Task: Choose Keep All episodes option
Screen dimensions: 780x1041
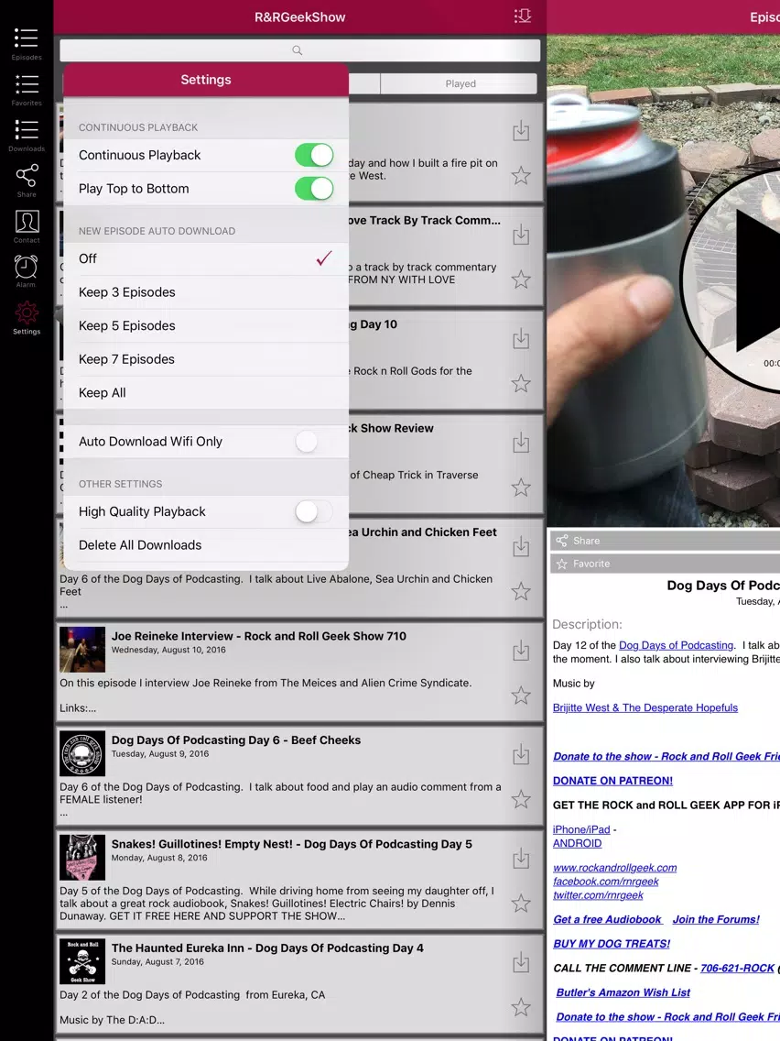Action: [206, 393]
